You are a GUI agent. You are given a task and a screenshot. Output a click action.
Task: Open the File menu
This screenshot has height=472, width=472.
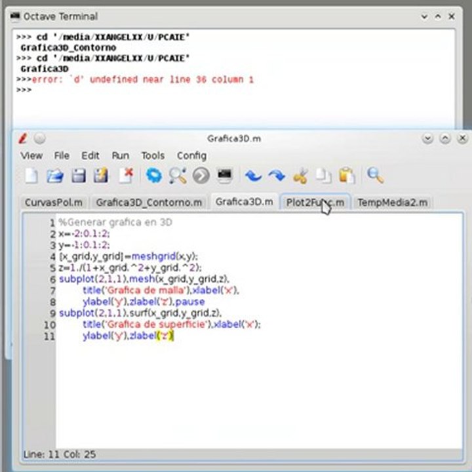tap(62, 155)
